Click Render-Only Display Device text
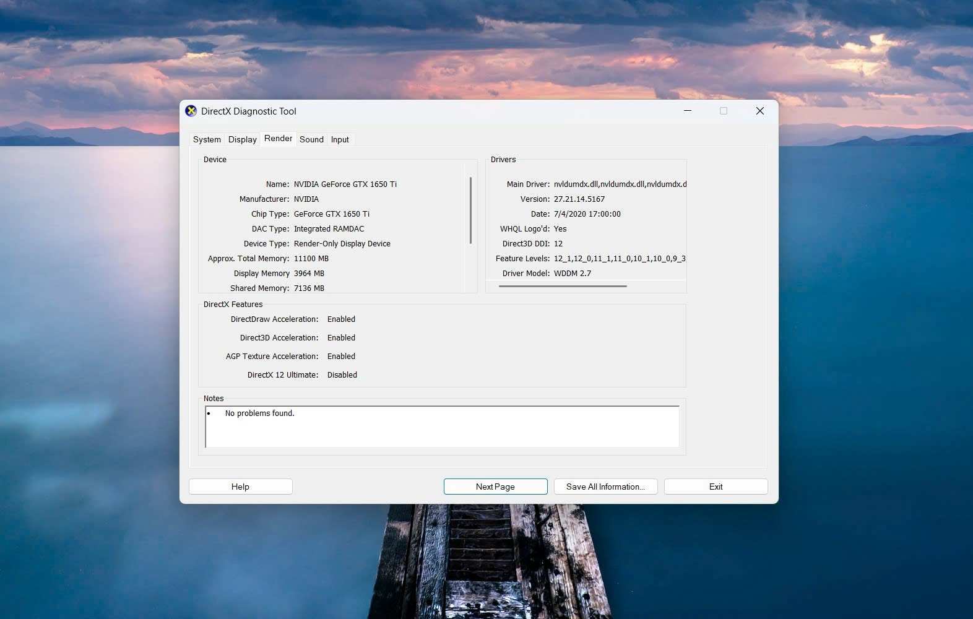Image resolution: width=973 pixels, height=619 pixels. point(342,244)
